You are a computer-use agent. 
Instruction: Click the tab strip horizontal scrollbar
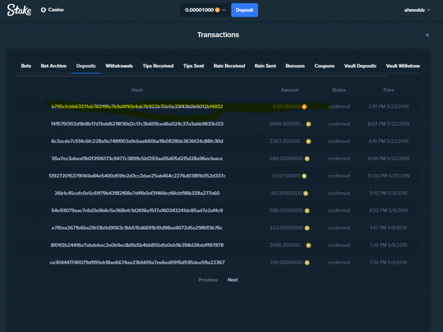pyautogui.click(x=203, y=76)
